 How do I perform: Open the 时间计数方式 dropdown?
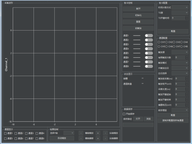pyautogui.click(x=180, y=8)
